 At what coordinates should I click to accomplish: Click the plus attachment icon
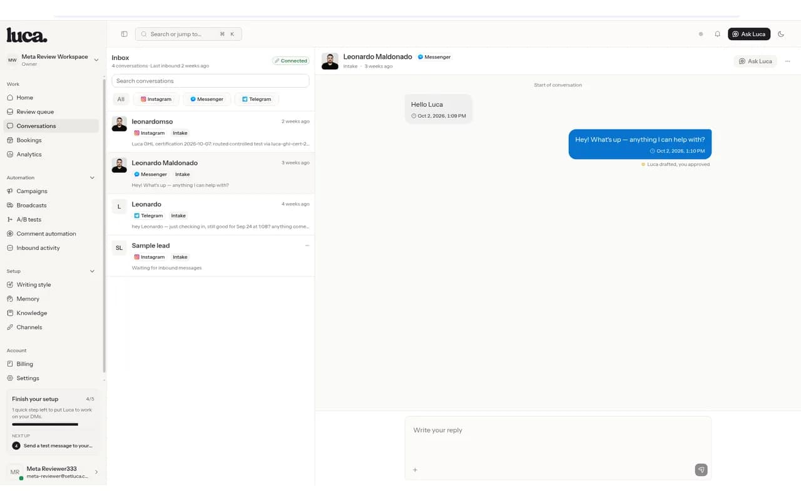click(415, 470)
